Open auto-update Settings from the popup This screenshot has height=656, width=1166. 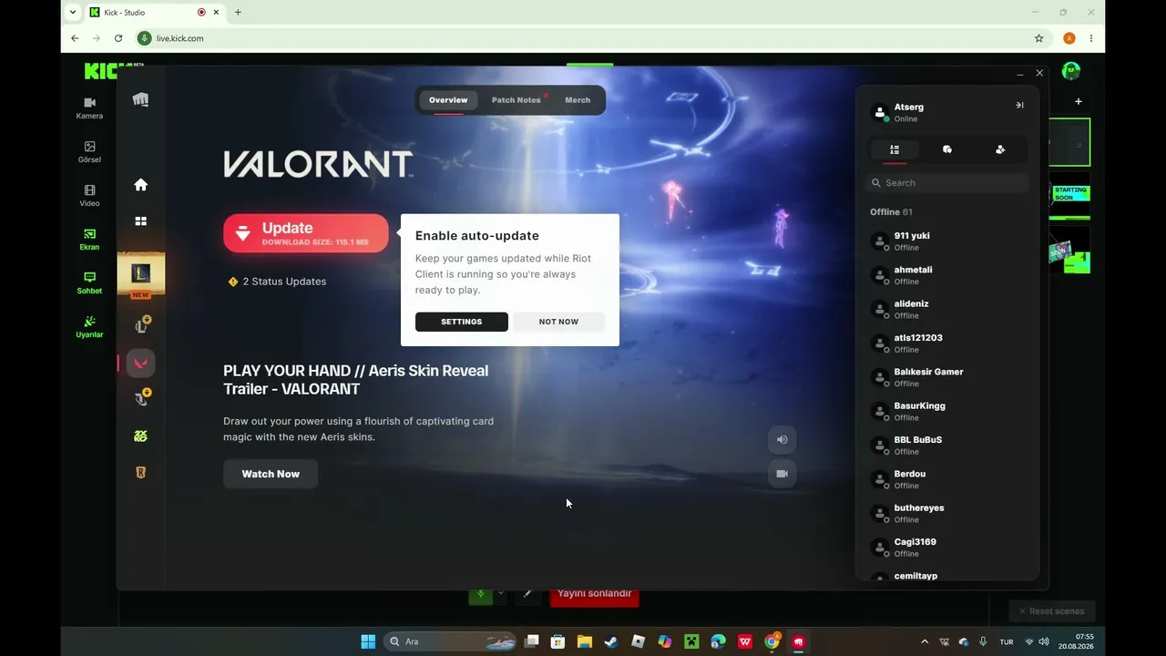pyautogui.click(x=462, y=322)
